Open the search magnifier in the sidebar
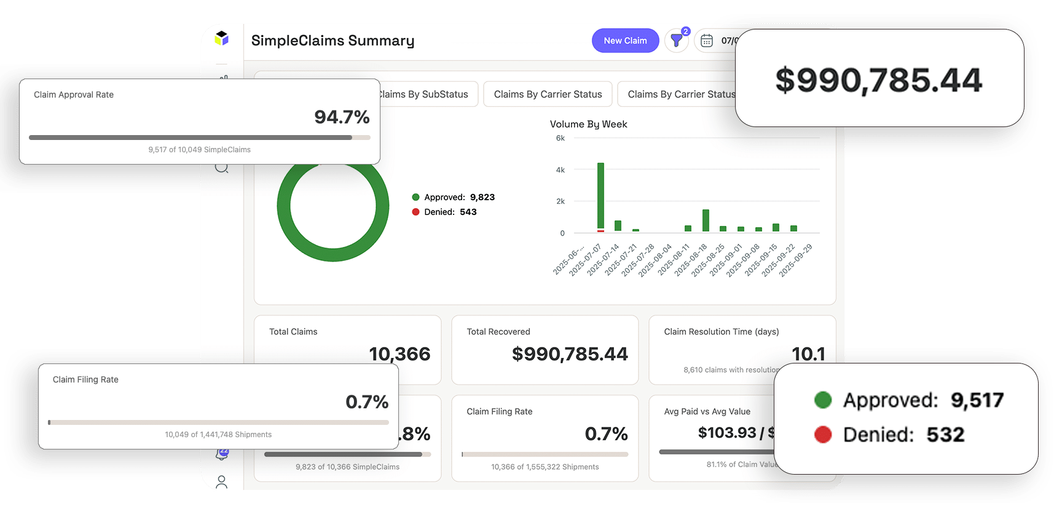This screenshot has height=509, width=1062. (222, 168)
